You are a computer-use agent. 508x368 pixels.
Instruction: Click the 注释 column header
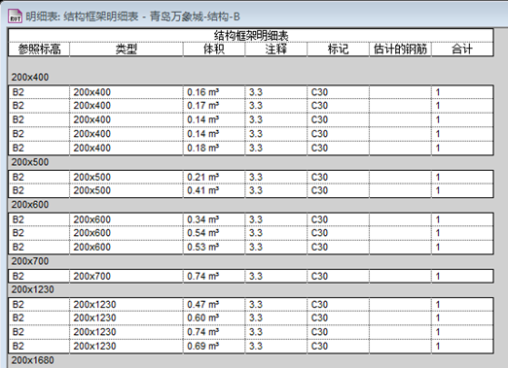click(x=276, y=50)
